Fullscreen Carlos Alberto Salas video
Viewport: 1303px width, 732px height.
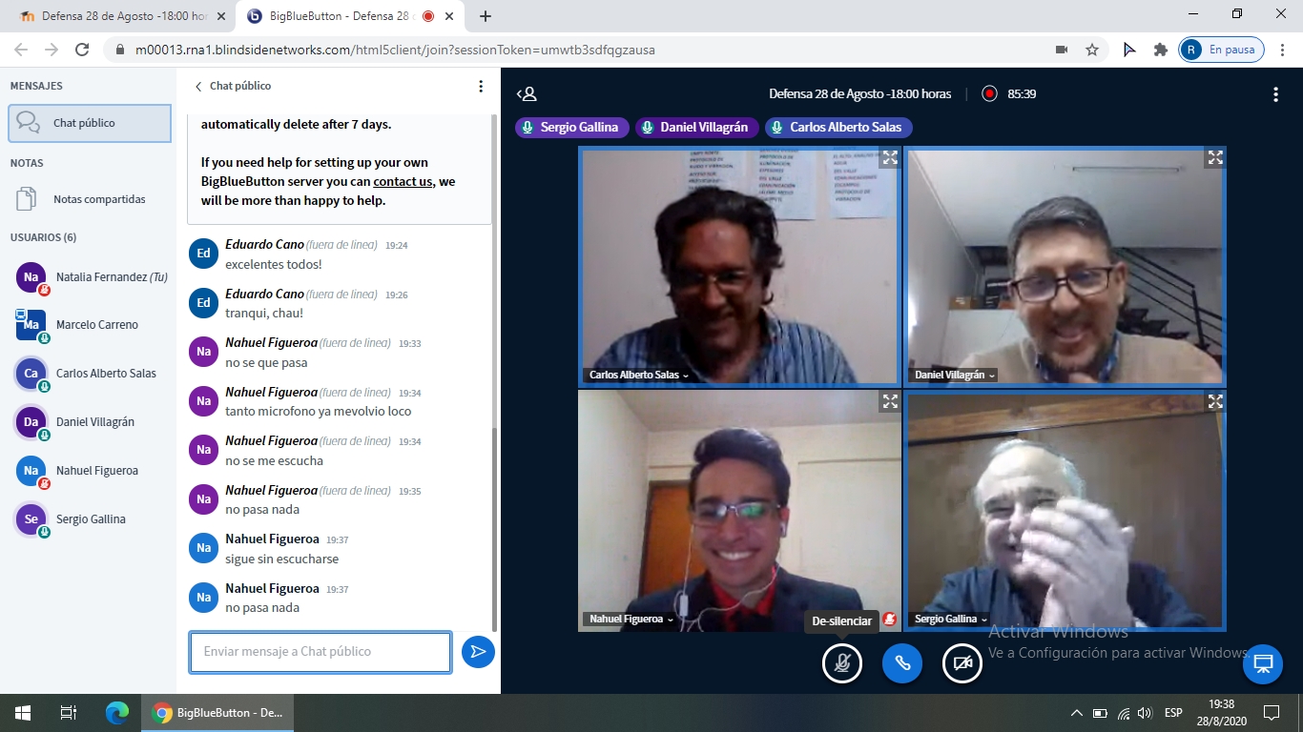pos(889,158)
